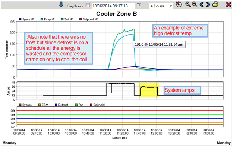Screen dimensions: 234x147
Task: Click the Date/Time axis title
Action: (120, 138)
